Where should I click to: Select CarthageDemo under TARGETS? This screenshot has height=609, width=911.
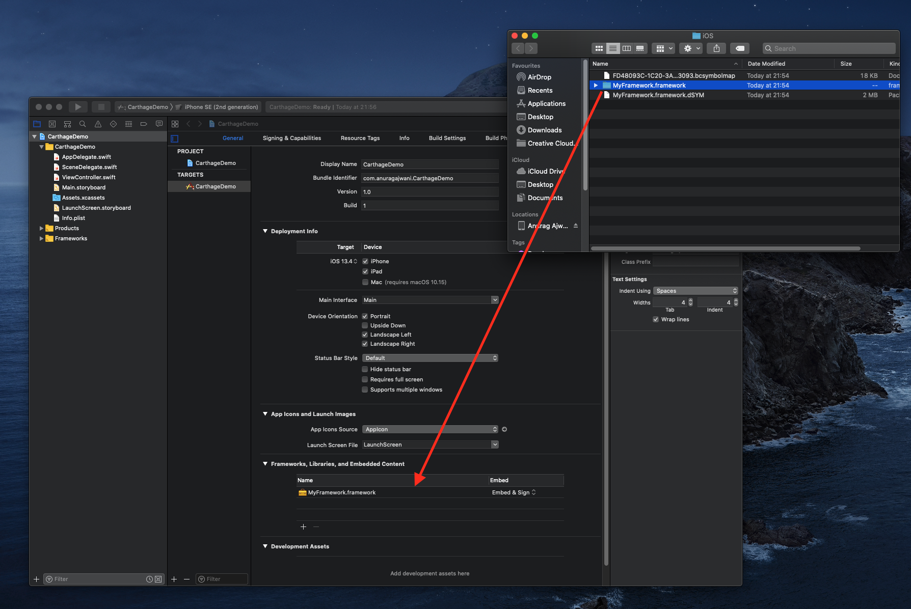[209, 186]
